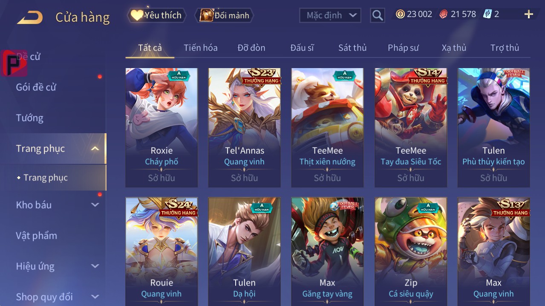Viewport: 545px width, 306px height.
Task: Select the Tiến hóa filter tab
Action: [x=201, y=48]
